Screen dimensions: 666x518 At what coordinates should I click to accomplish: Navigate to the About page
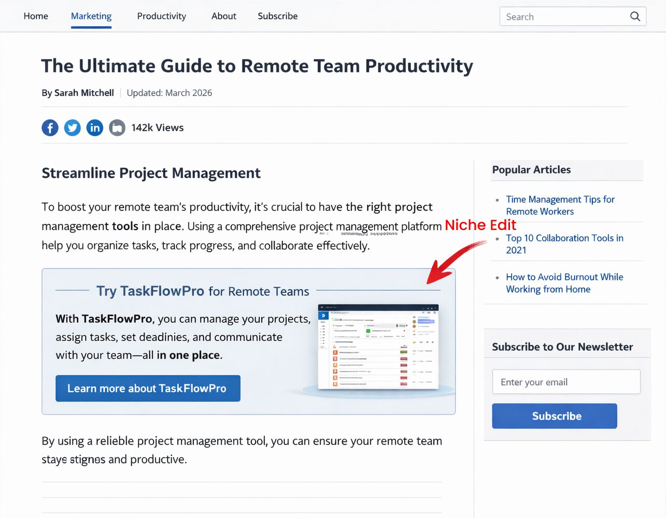223,16
